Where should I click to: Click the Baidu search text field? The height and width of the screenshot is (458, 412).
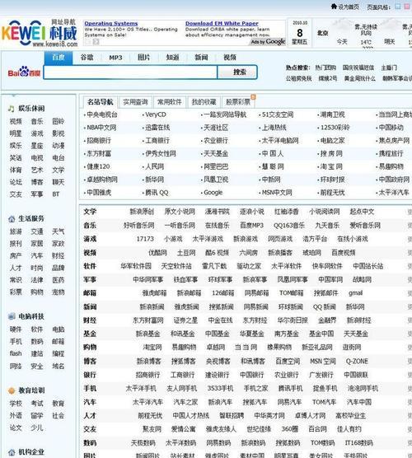point(131,72)
